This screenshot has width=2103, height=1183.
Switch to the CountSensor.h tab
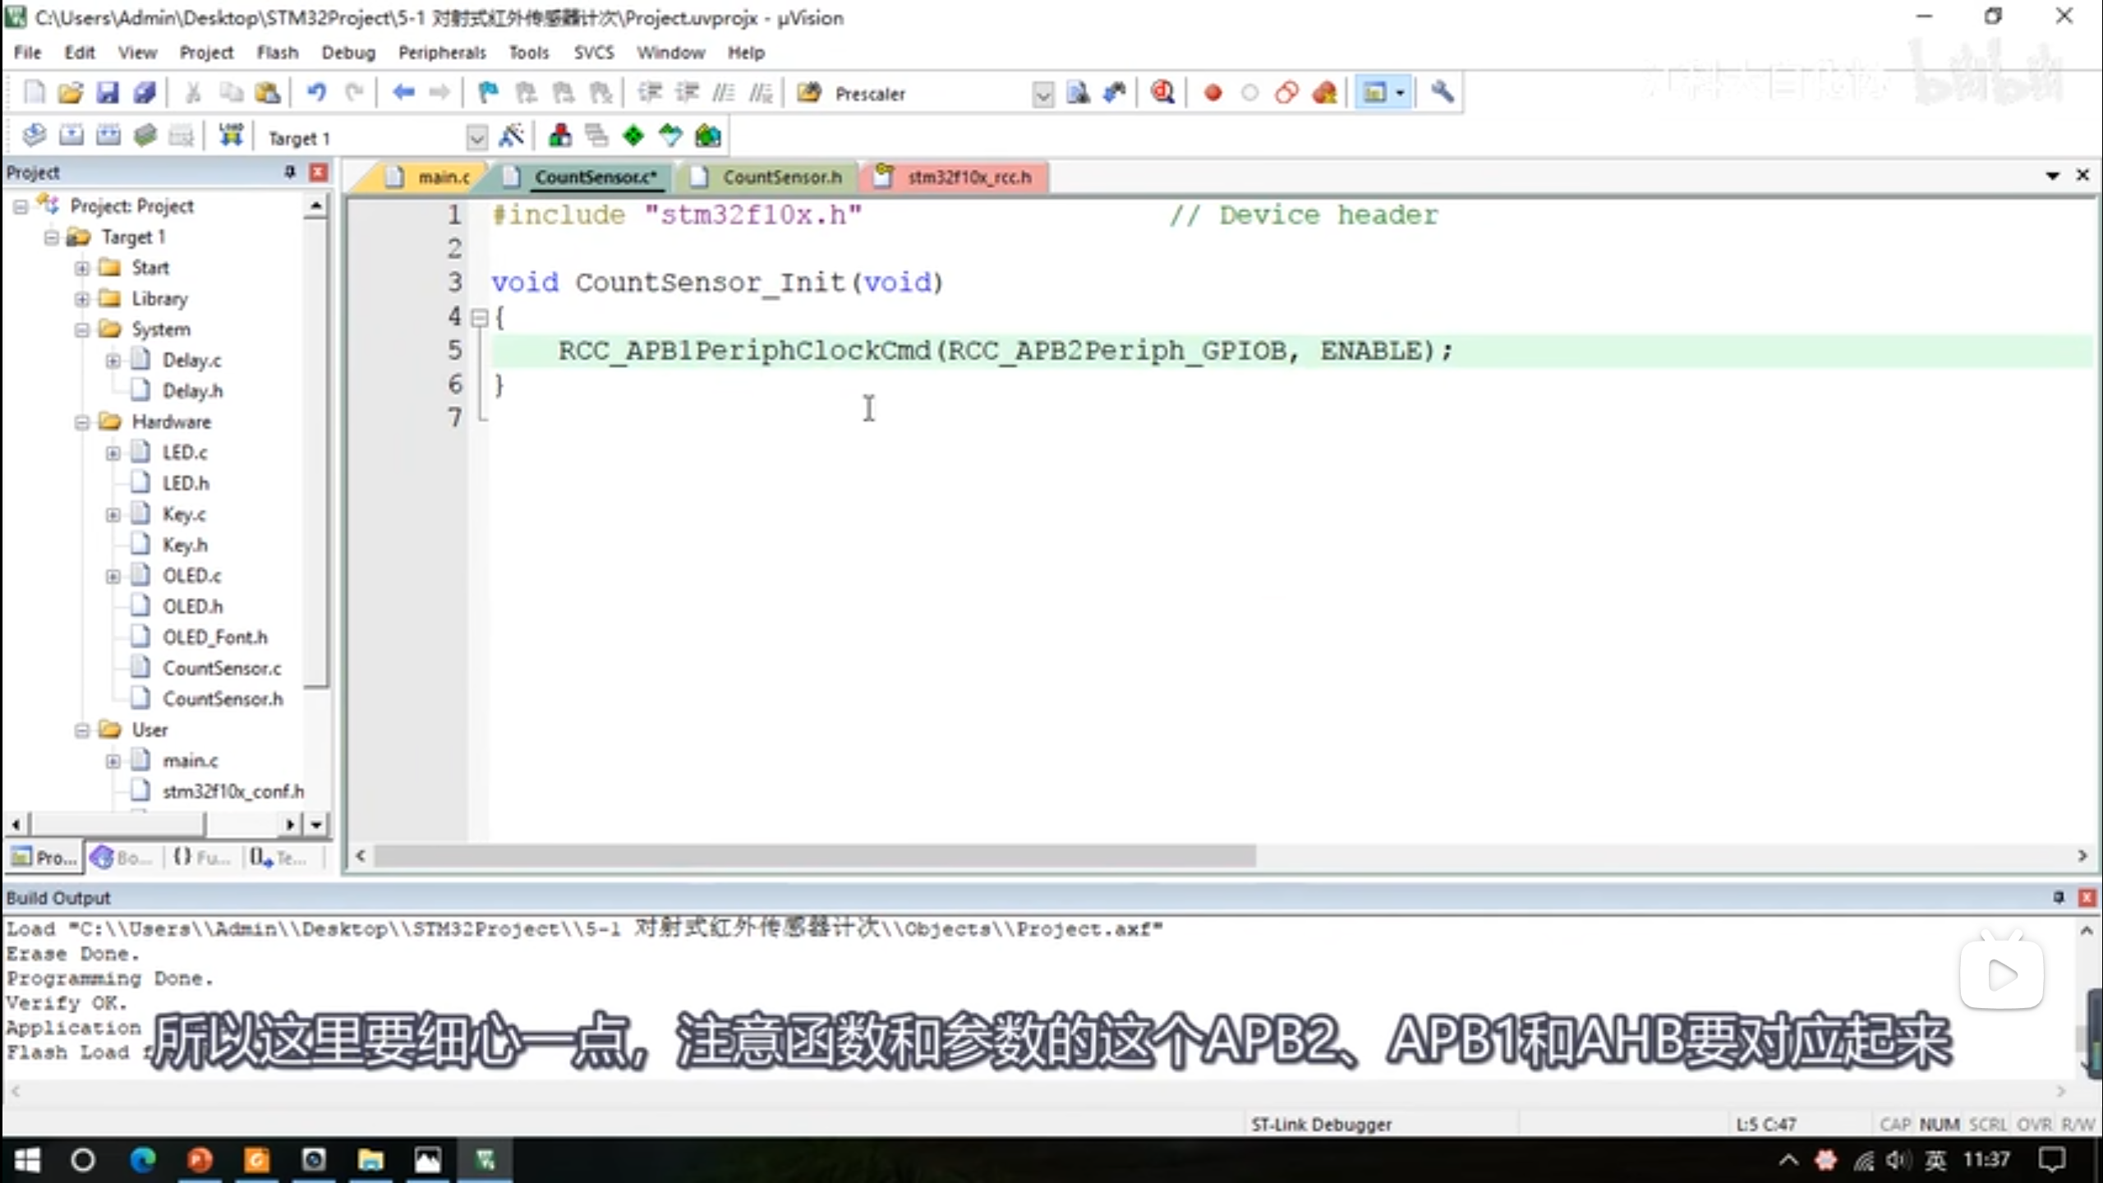click(x=781, y=177)
